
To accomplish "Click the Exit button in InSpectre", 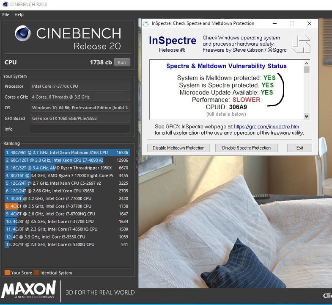I will pyautogui.click(x=299, y=148).
